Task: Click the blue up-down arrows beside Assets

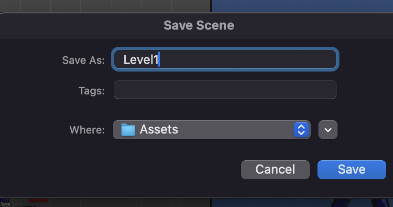Action: 300,129
